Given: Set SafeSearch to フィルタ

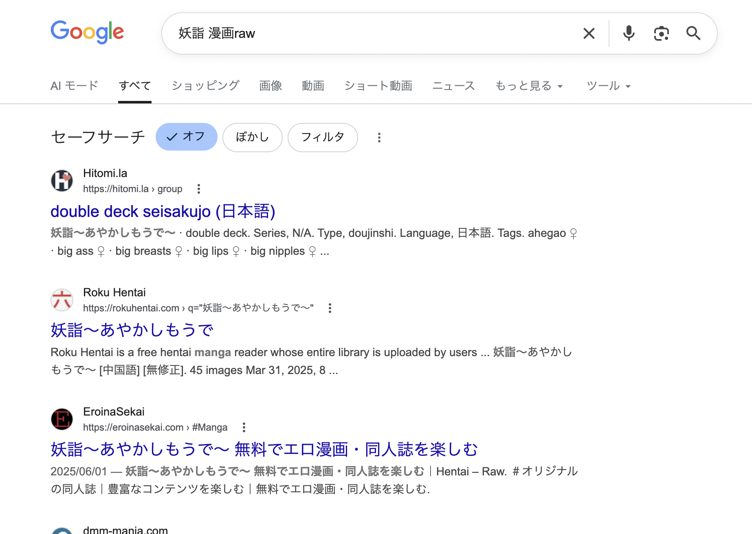Looking at the screenshot, I should [323, 138].
